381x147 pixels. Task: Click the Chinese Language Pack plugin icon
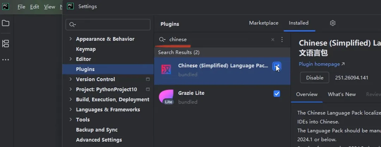(166, 69)
